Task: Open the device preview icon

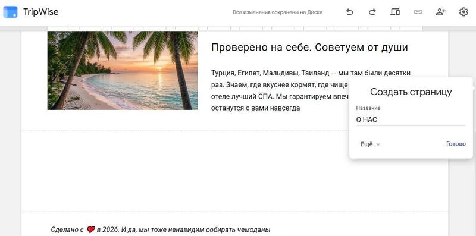Action: pos(395,12)
